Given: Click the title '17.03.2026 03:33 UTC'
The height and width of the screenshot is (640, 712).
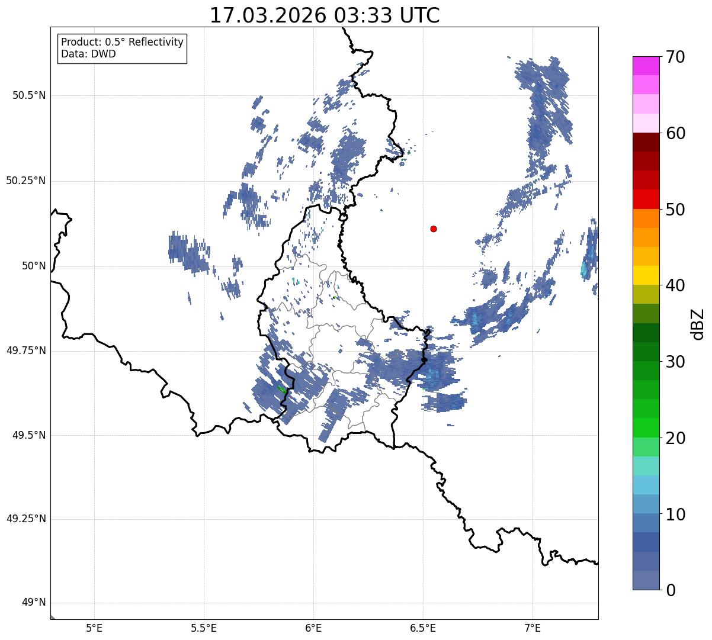Looking at the screenshot, I should pos(325,15).
